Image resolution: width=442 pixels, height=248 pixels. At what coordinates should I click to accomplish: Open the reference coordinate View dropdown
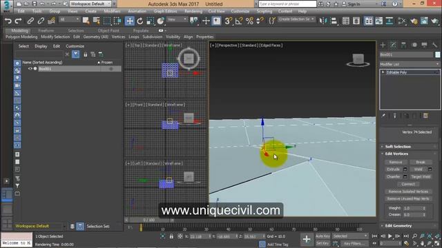177,19
